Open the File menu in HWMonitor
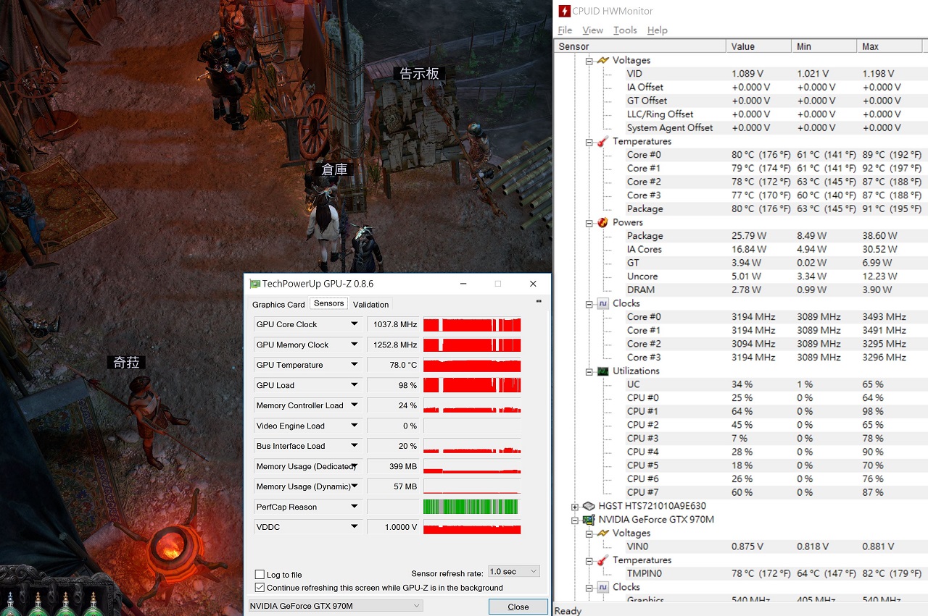Viewport: 928px width, 616px height. [565, 30]
